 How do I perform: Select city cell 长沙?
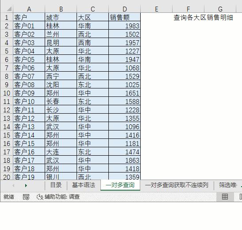(61, 110)
